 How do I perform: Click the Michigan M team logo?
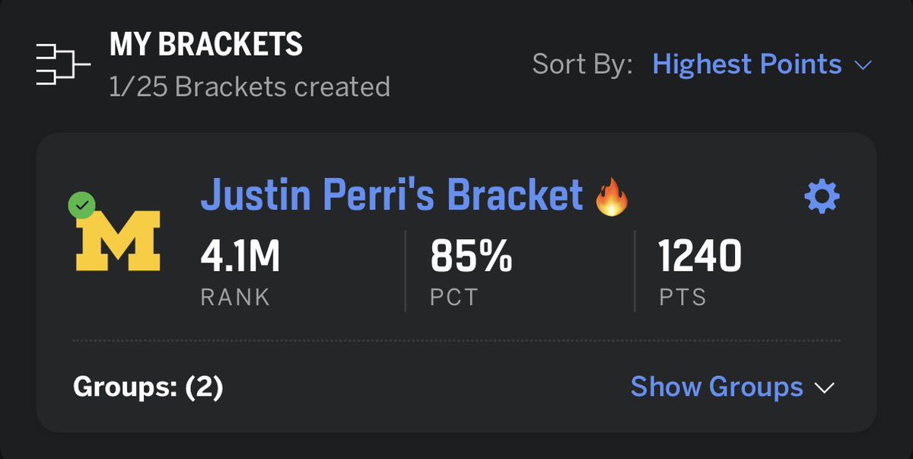118,241
